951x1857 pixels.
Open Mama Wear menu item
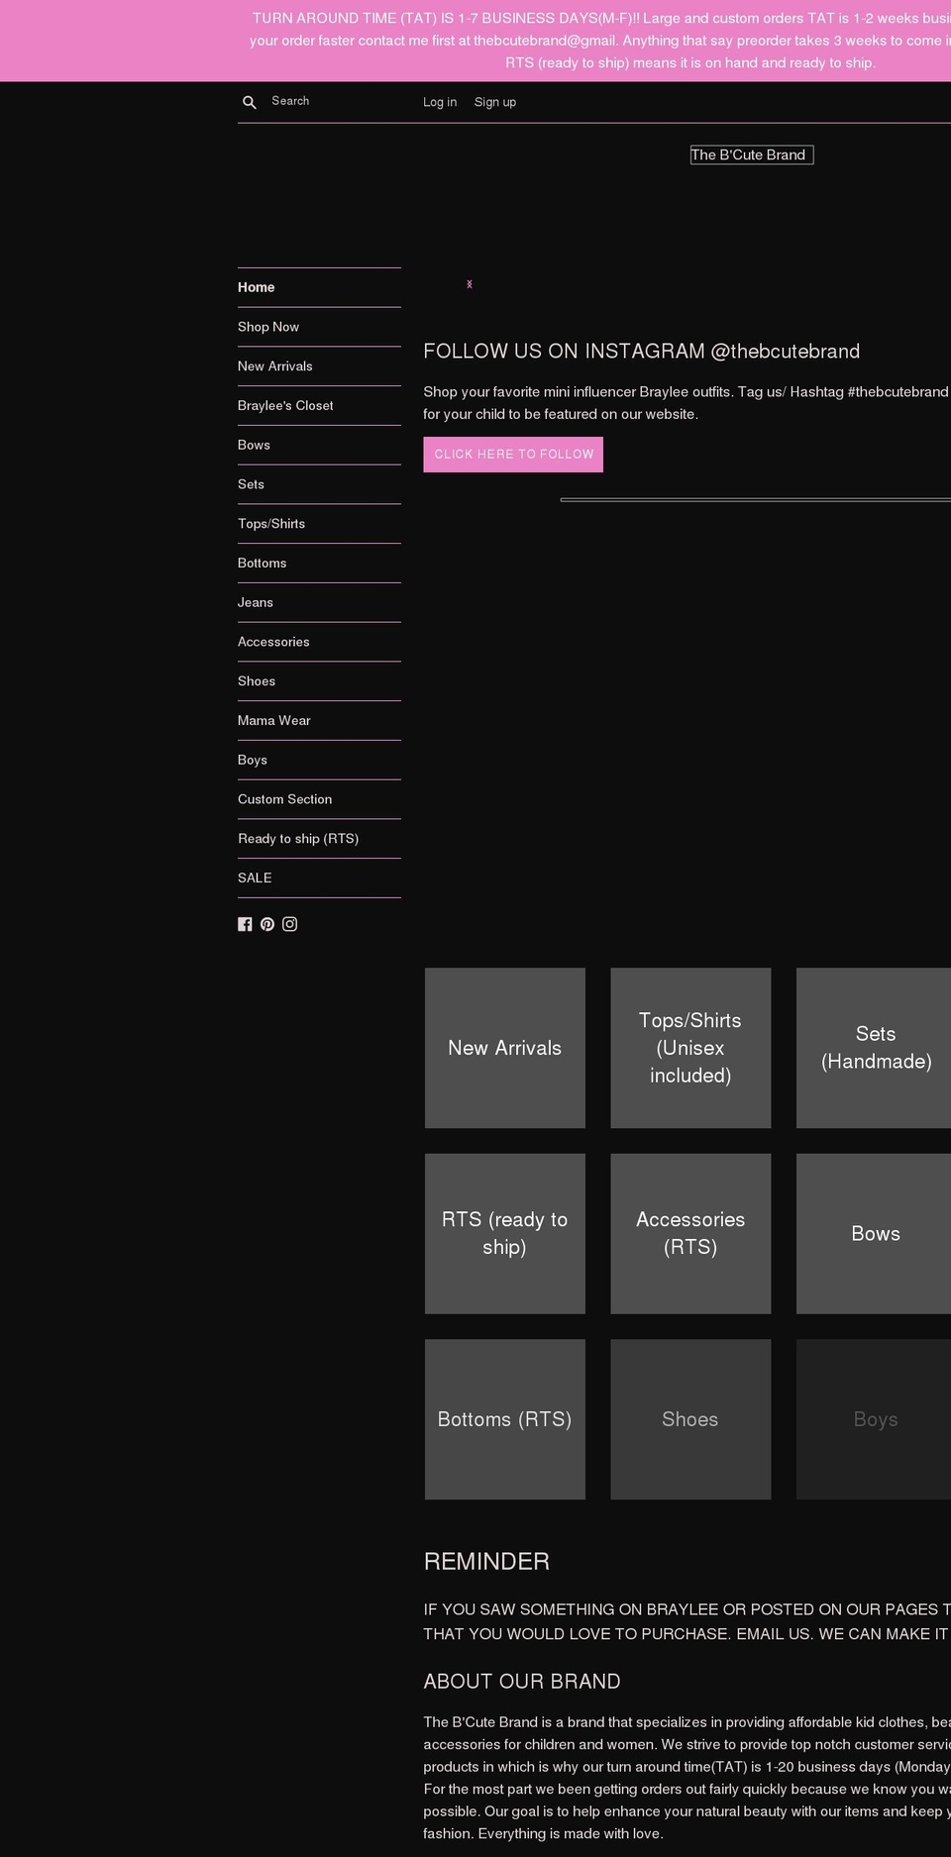pyautogui.click(x=319, y=720)
